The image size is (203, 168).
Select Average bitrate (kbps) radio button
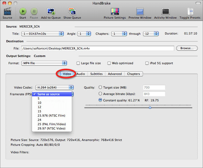[100, 93]
